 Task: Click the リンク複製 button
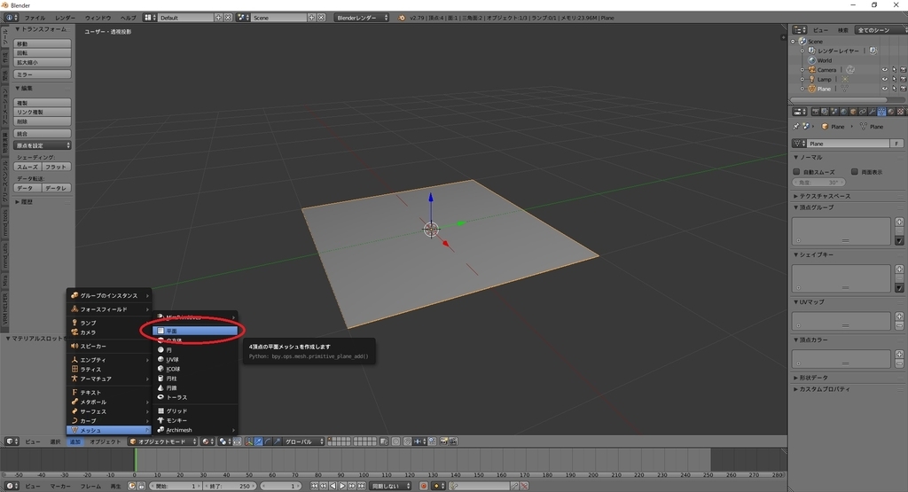pos(43,112)
